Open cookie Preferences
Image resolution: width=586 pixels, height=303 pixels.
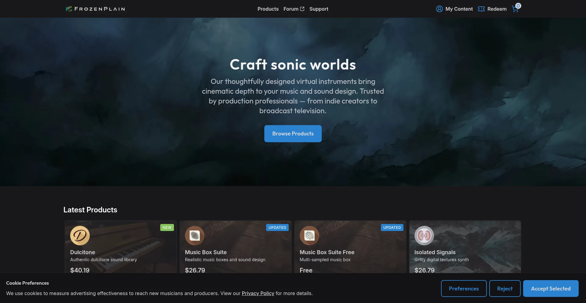pyautogui.click(x=464, y=288)
